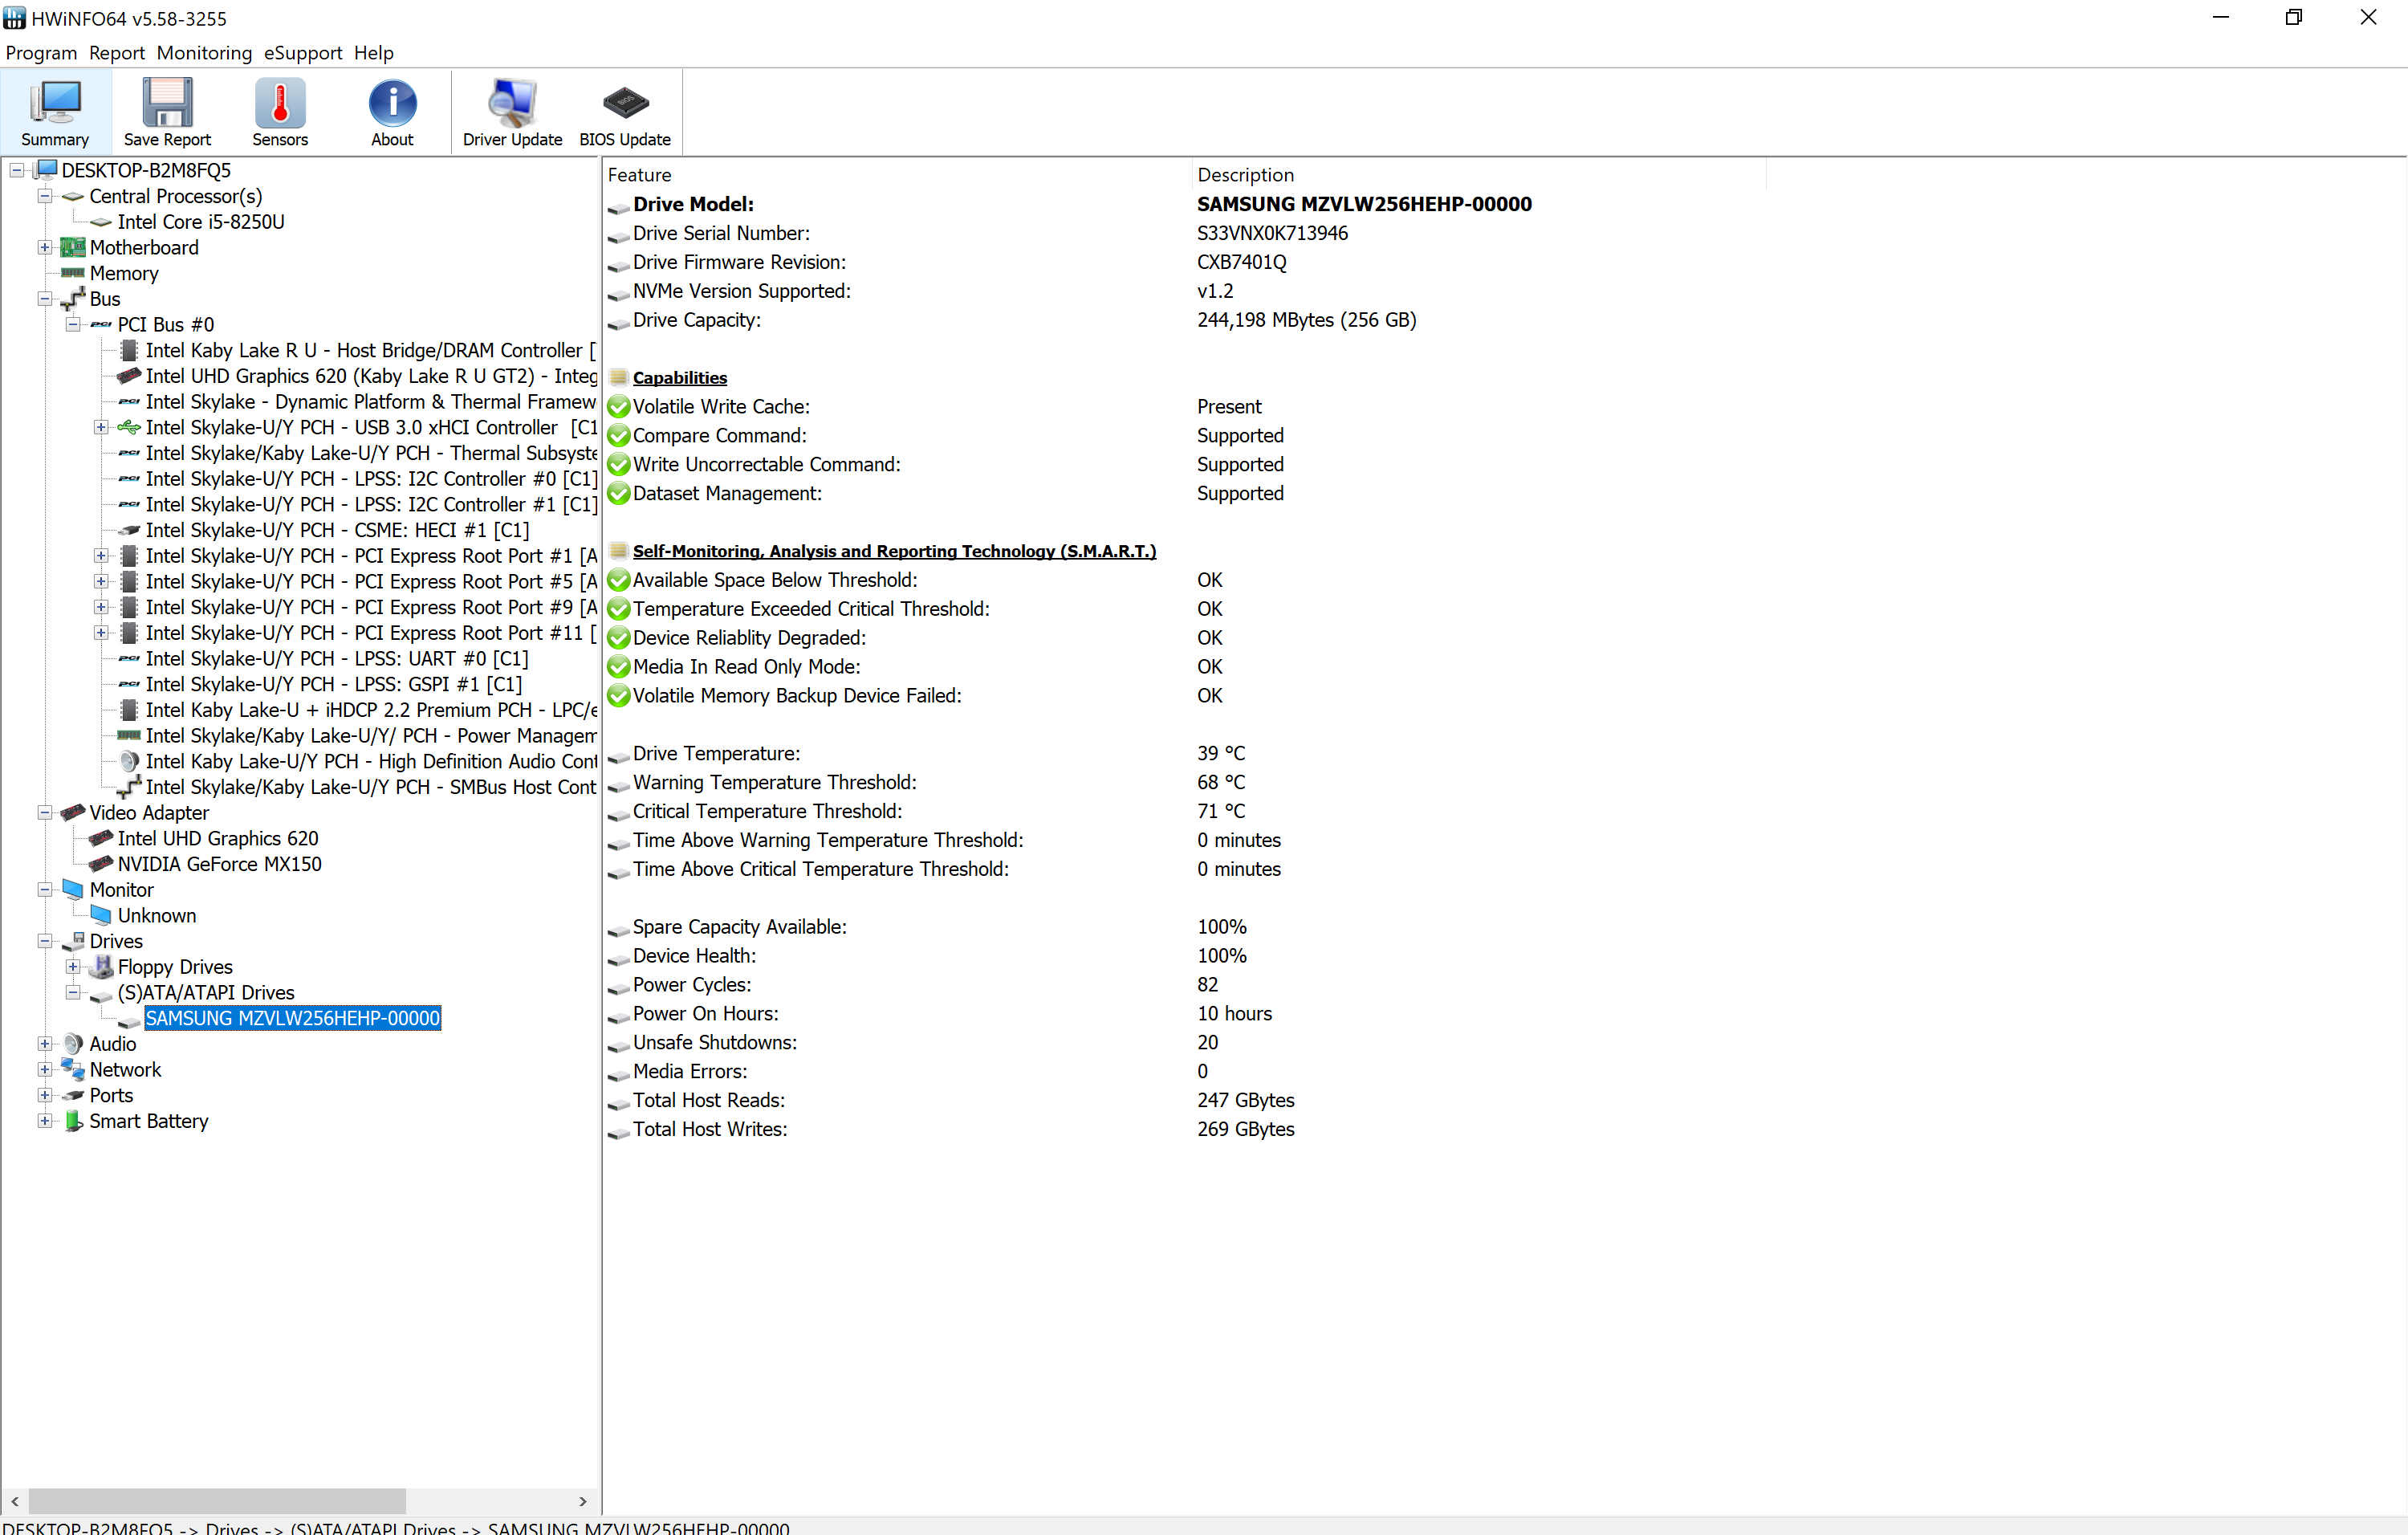
Task: Click the Smart Battery icon
Action: coord(72,1121)
